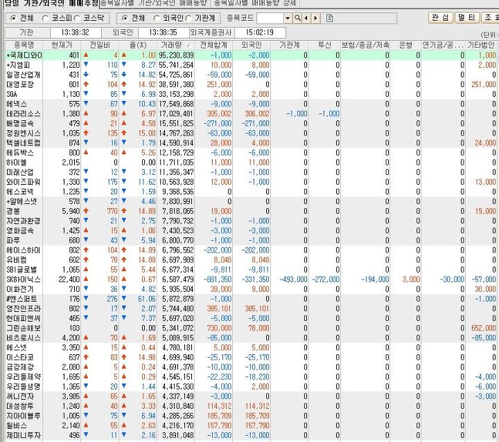
Task: Select the SGA stock row name
Action: click(12, 94)
